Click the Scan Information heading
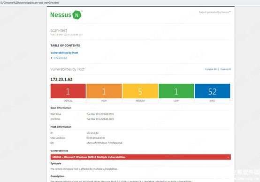This screenshot has height=182, width=260. [61, 108]
